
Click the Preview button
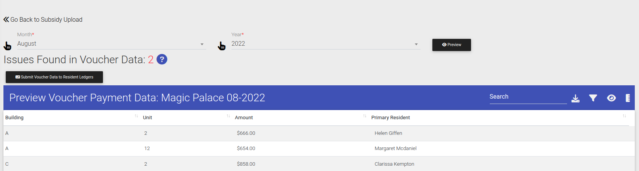click(x=452, y=45)
